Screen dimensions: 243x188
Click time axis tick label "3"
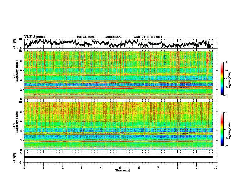82,168
